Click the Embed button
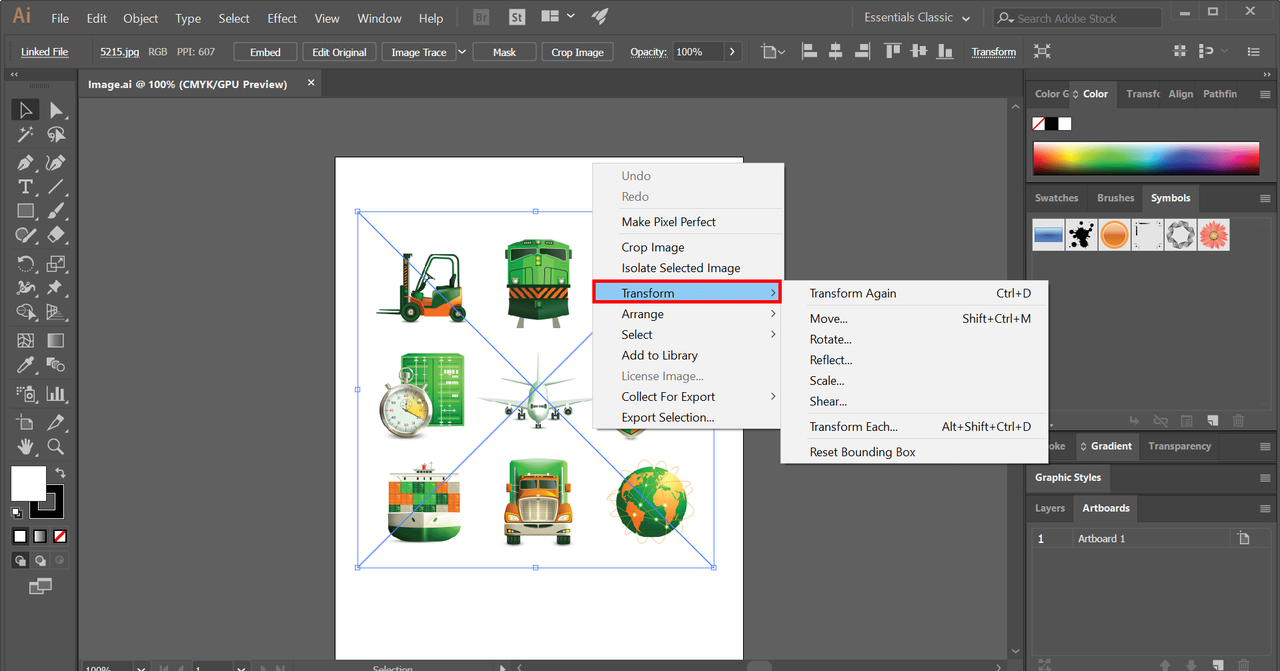 pos(265,52)
